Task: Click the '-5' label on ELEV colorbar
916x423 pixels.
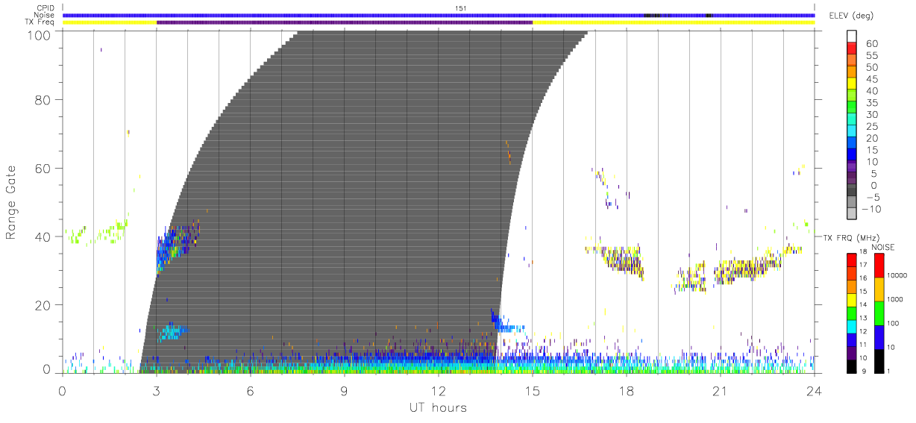Action: coord(873,197)
